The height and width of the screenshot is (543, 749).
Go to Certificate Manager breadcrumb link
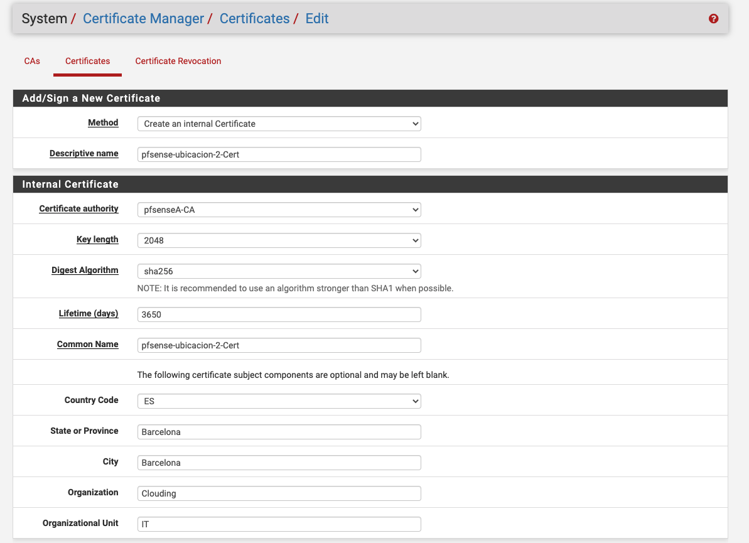click(x=143, y=19)
